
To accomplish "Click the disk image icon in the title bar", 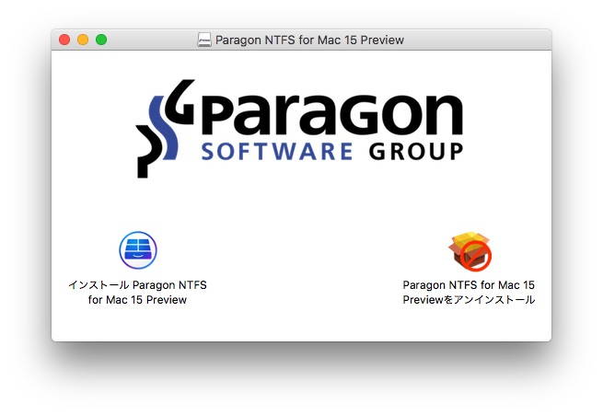I will (204, 40).
